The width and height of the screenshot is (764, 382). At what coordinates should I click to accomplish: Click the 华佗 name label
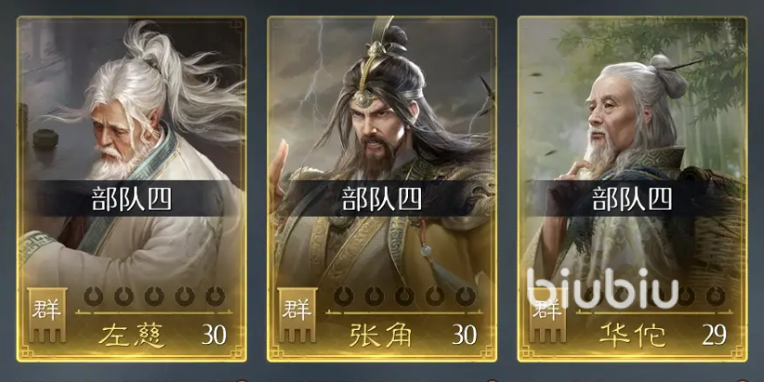coord(632,336)
